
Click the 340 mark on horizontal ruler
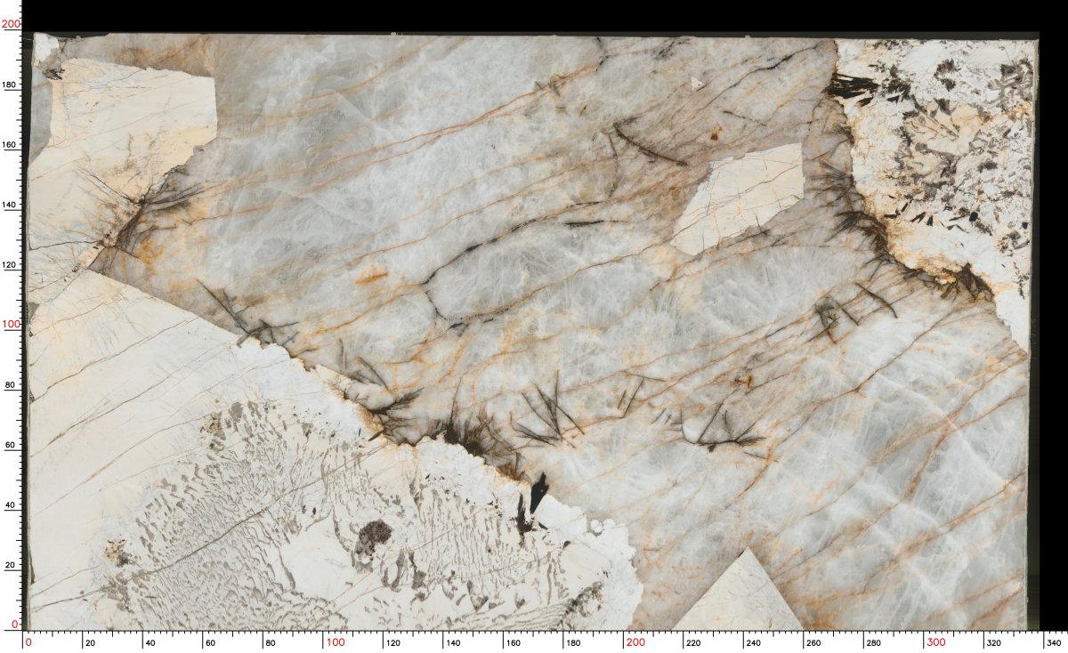(1055, 642)
